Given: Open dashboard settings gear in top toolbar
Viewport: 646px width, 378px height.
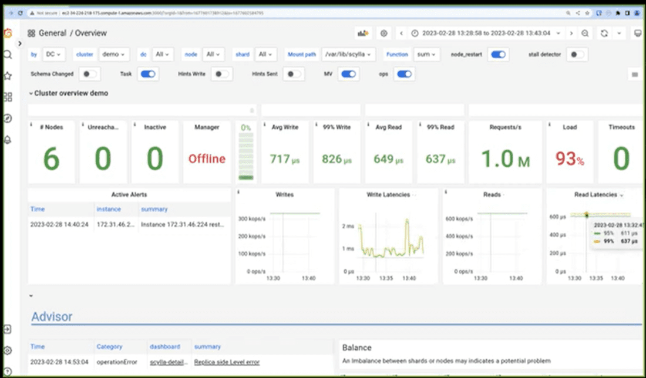Looking at the screenshot, I should coord(384,33).
